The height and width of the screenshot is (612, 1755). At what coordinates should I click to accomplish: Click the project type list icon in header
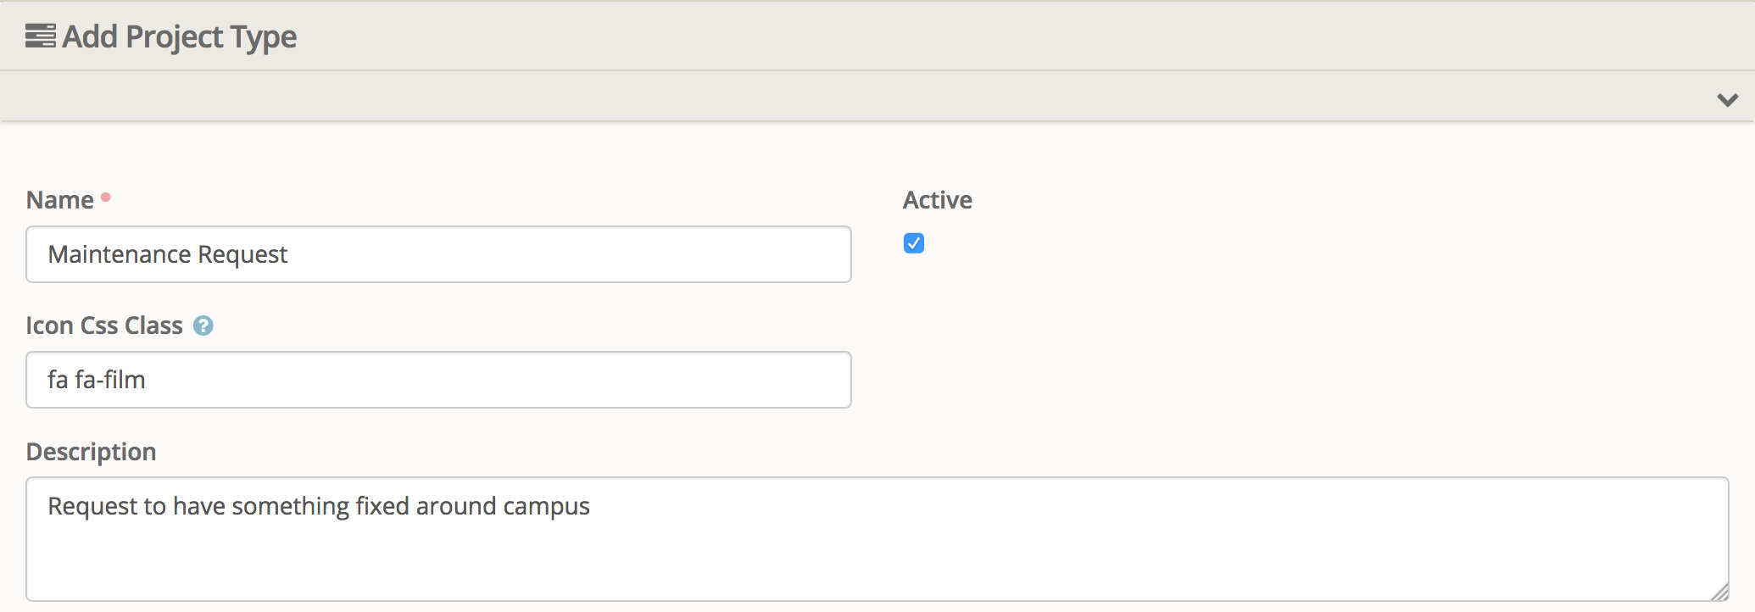(40, 36)
